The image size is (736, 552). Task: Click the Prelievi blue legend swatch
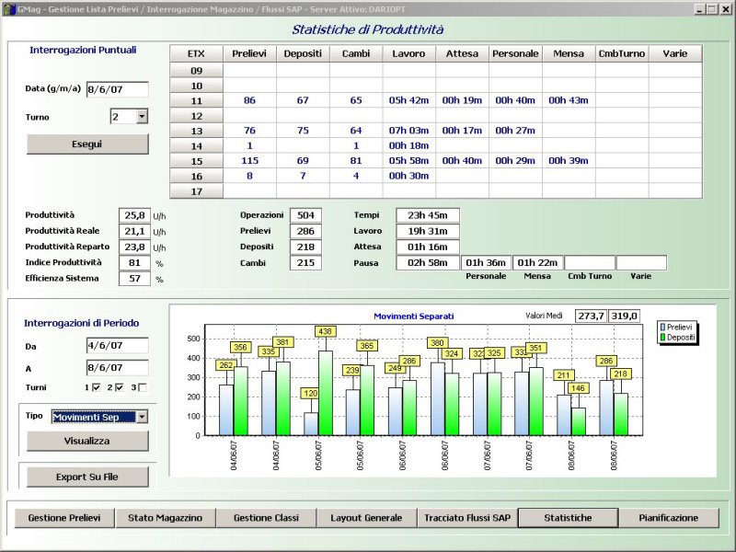(664, 328)
